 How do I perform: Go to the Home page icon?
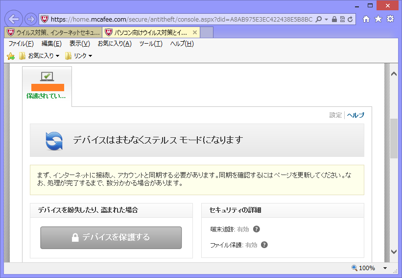click(x=366, y=19)
